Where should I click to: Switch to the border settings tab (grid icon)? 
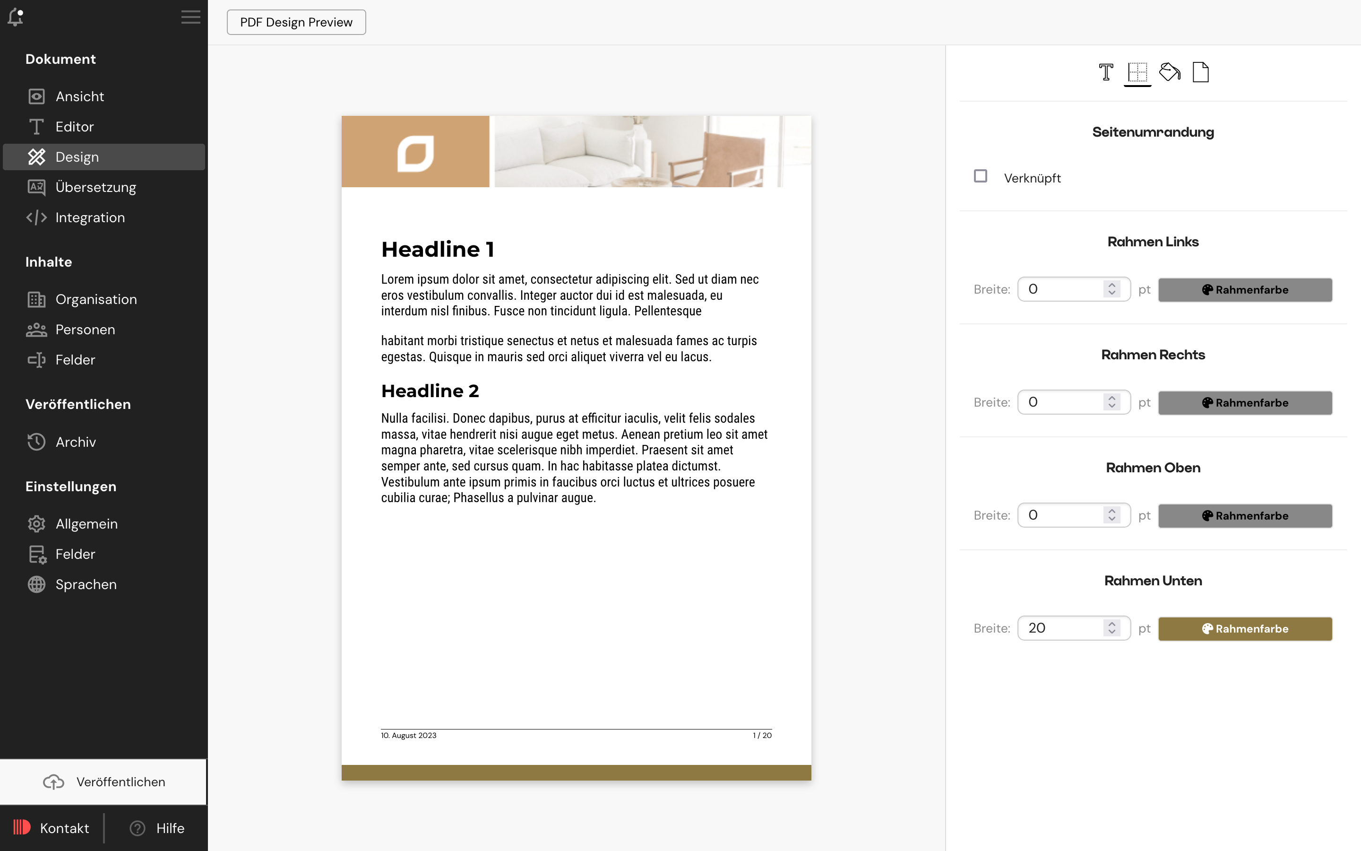pyautogui.click(x=1138, y=72)
